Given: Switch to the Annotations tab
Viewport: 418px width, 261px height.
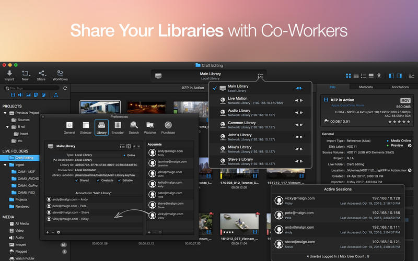Looking at the screenshot, I should [400, 87].
